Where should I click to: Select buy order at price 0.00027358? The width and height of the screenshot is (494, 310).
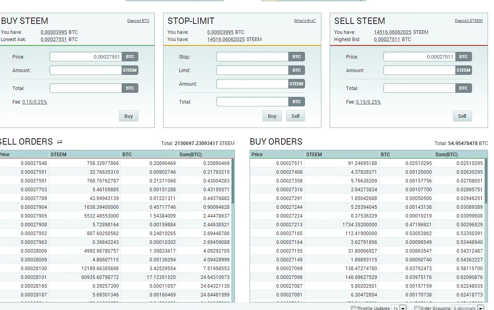coord(367,181)
